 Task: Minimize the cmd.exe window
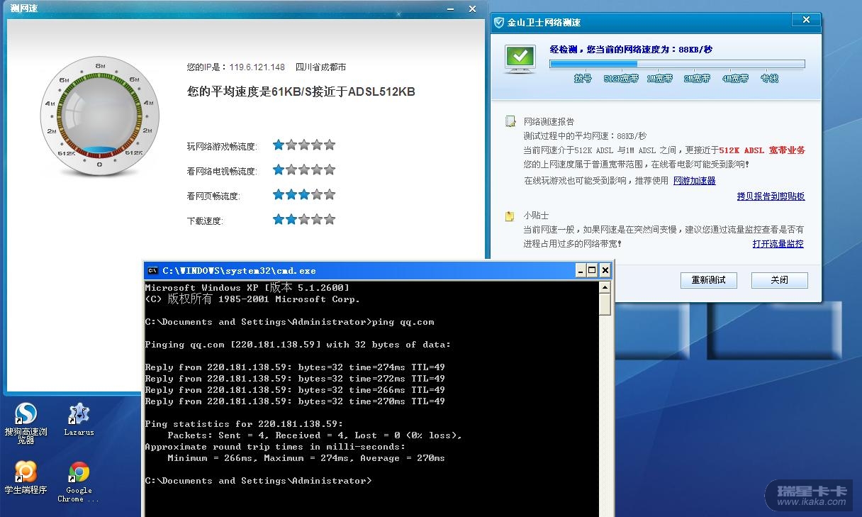(579, 270)
